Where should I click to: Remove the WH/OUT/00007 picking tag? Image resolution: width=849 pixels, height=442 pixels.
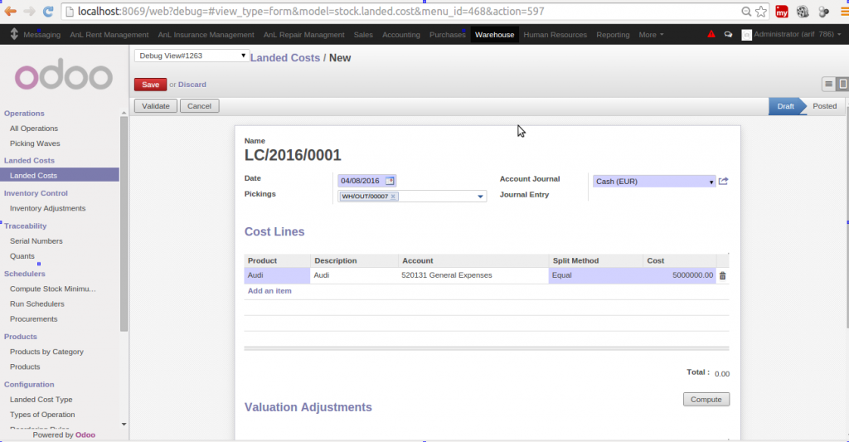(394, 197)
